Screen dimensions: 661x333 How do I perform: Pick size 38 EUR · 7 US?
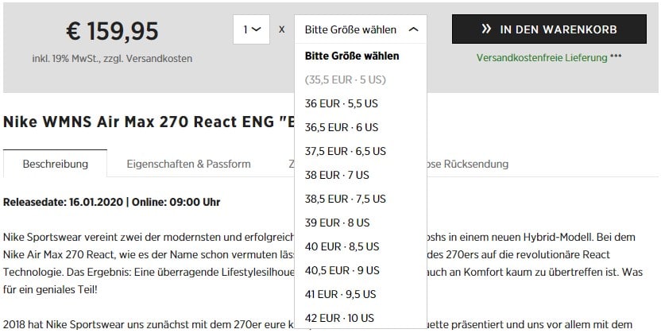coord(338,175)
